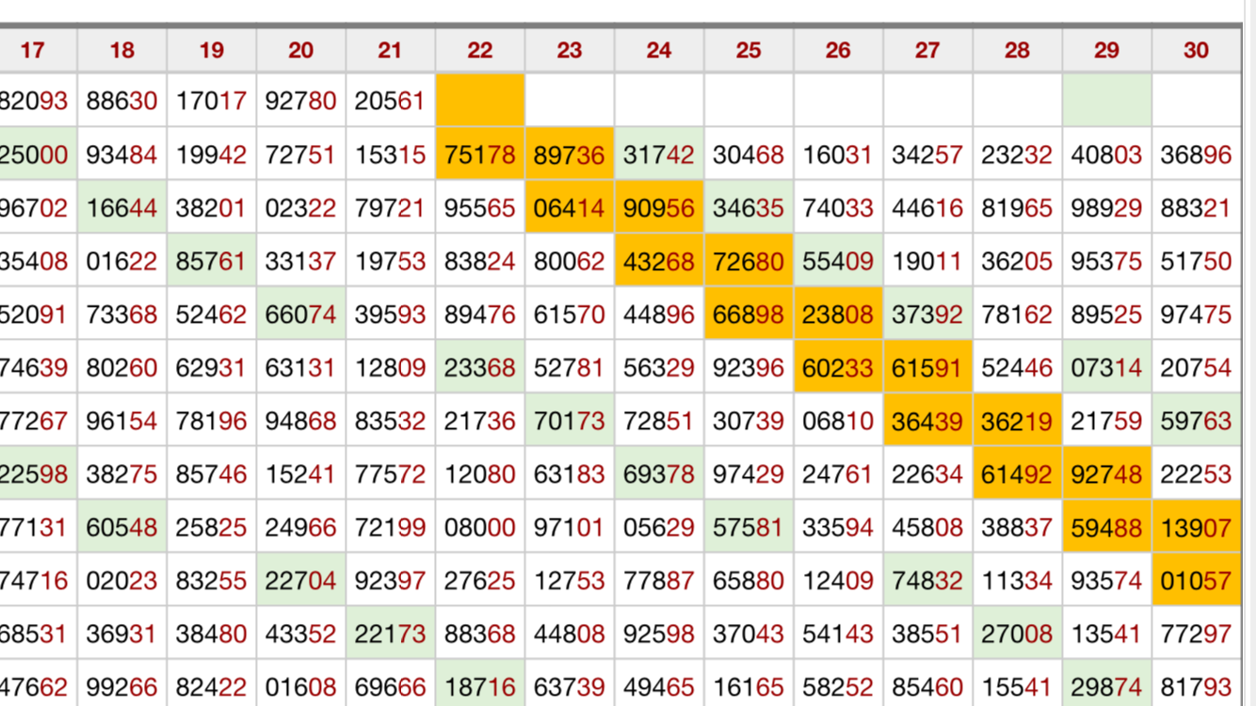
Task: Click the green cell 66074
Action: (x=301, y=313)
